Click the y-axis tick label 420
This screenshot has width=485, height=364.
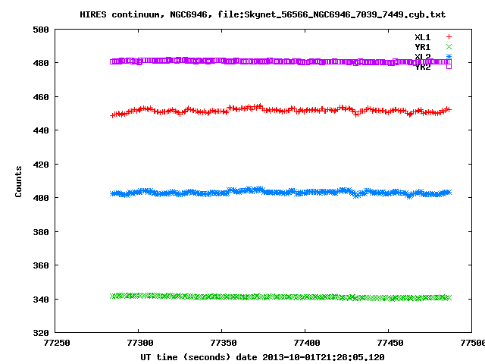(41, 165)
